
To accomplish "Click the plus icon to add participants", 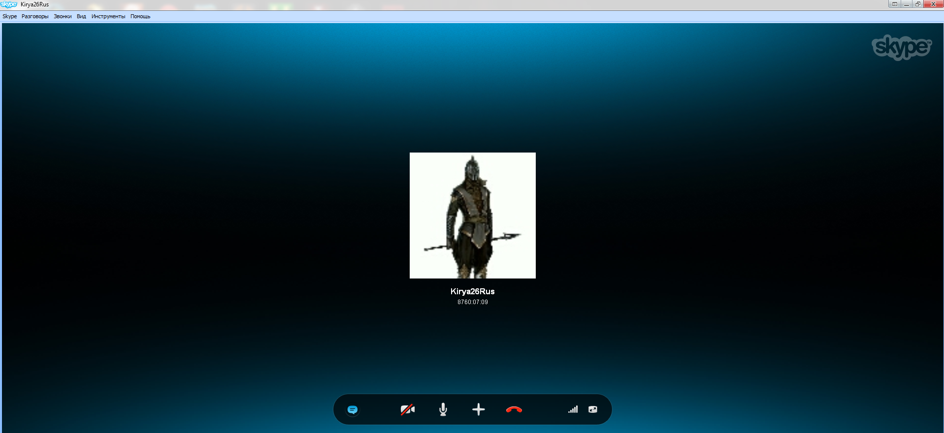I will (x=479, y=409).
